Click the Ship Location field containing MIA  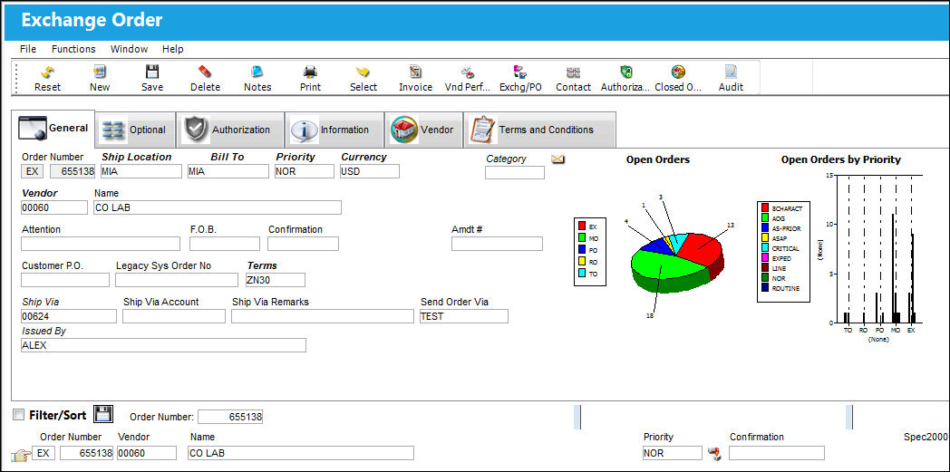tap(141, 171)
